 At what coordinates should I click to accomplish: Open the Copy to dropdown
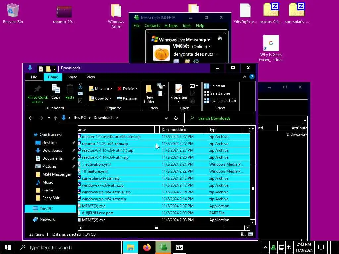tap(101, 98)
